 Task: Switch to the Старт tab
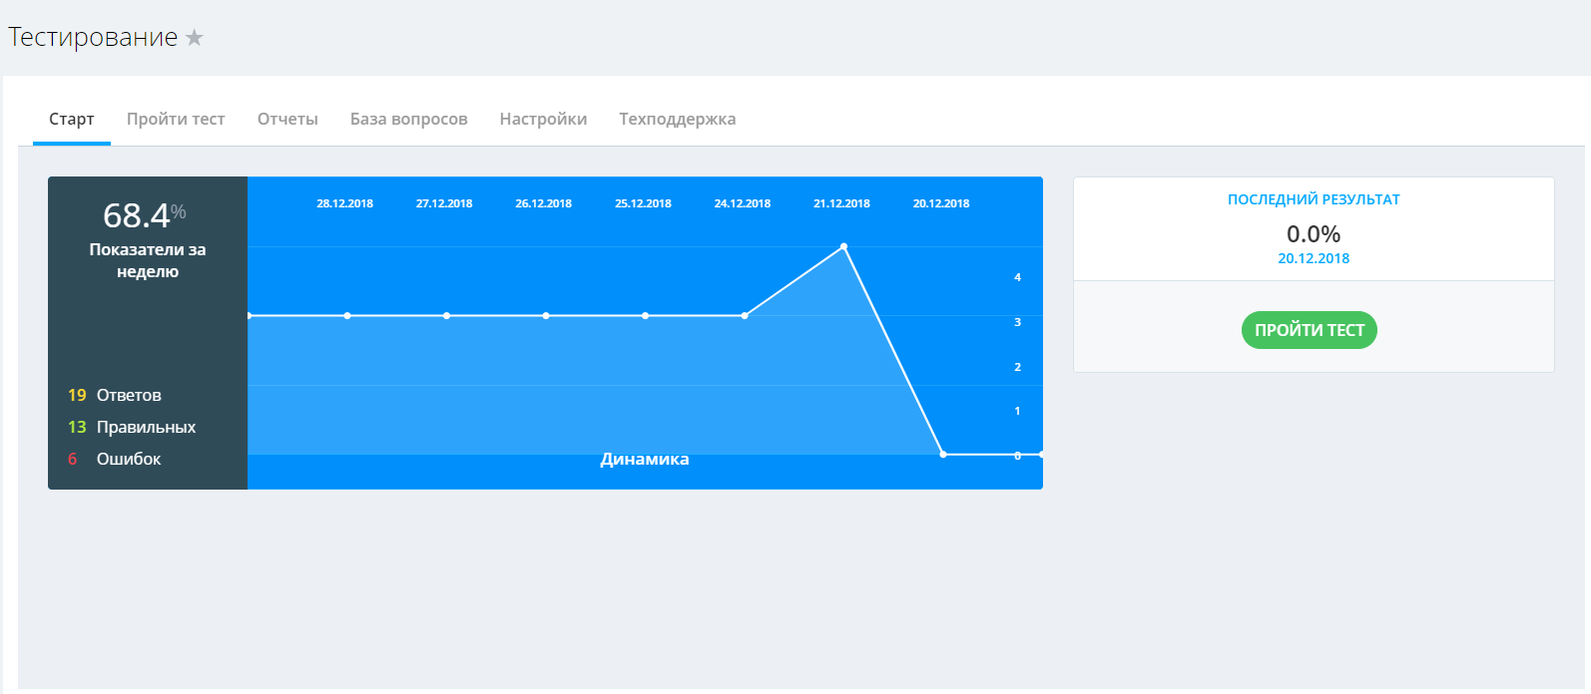(x=72, y=120)
